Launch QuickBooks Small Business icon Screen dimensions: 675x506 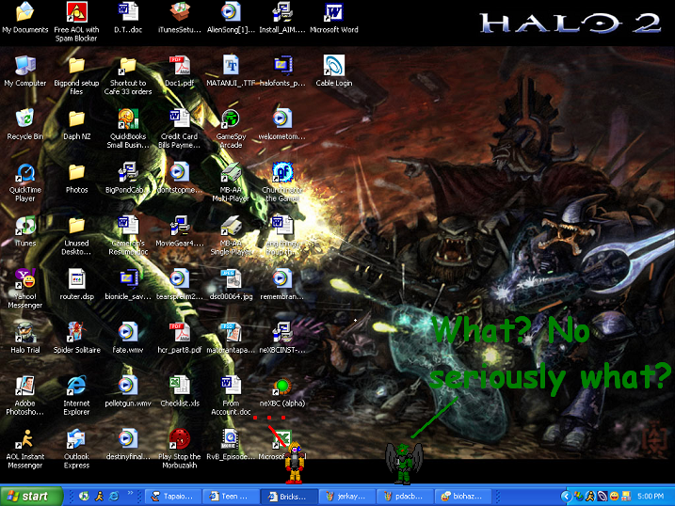coord(128,119)
